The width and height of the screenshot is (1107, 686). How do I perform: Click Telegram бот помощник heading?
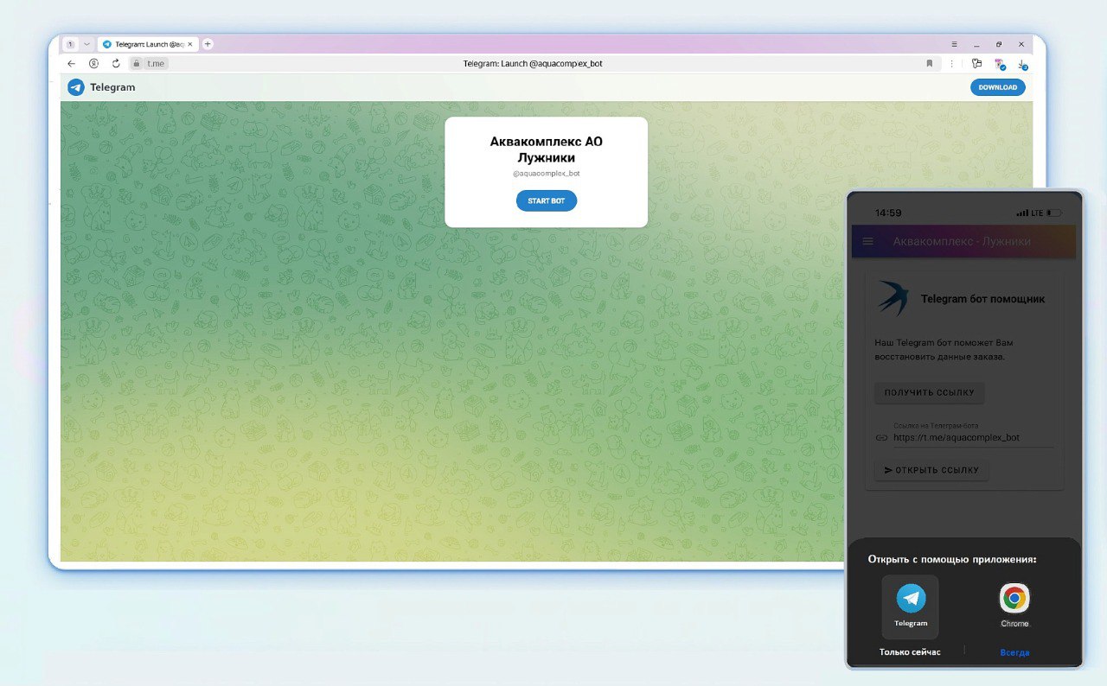tap(982, 299)
